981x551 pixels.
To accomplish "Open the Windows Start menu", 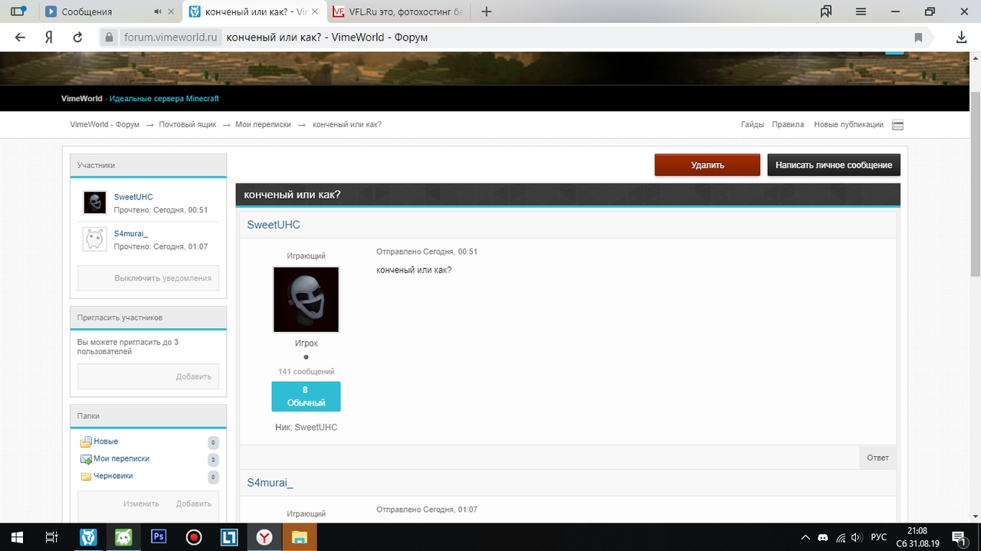I will pos(15,537).
